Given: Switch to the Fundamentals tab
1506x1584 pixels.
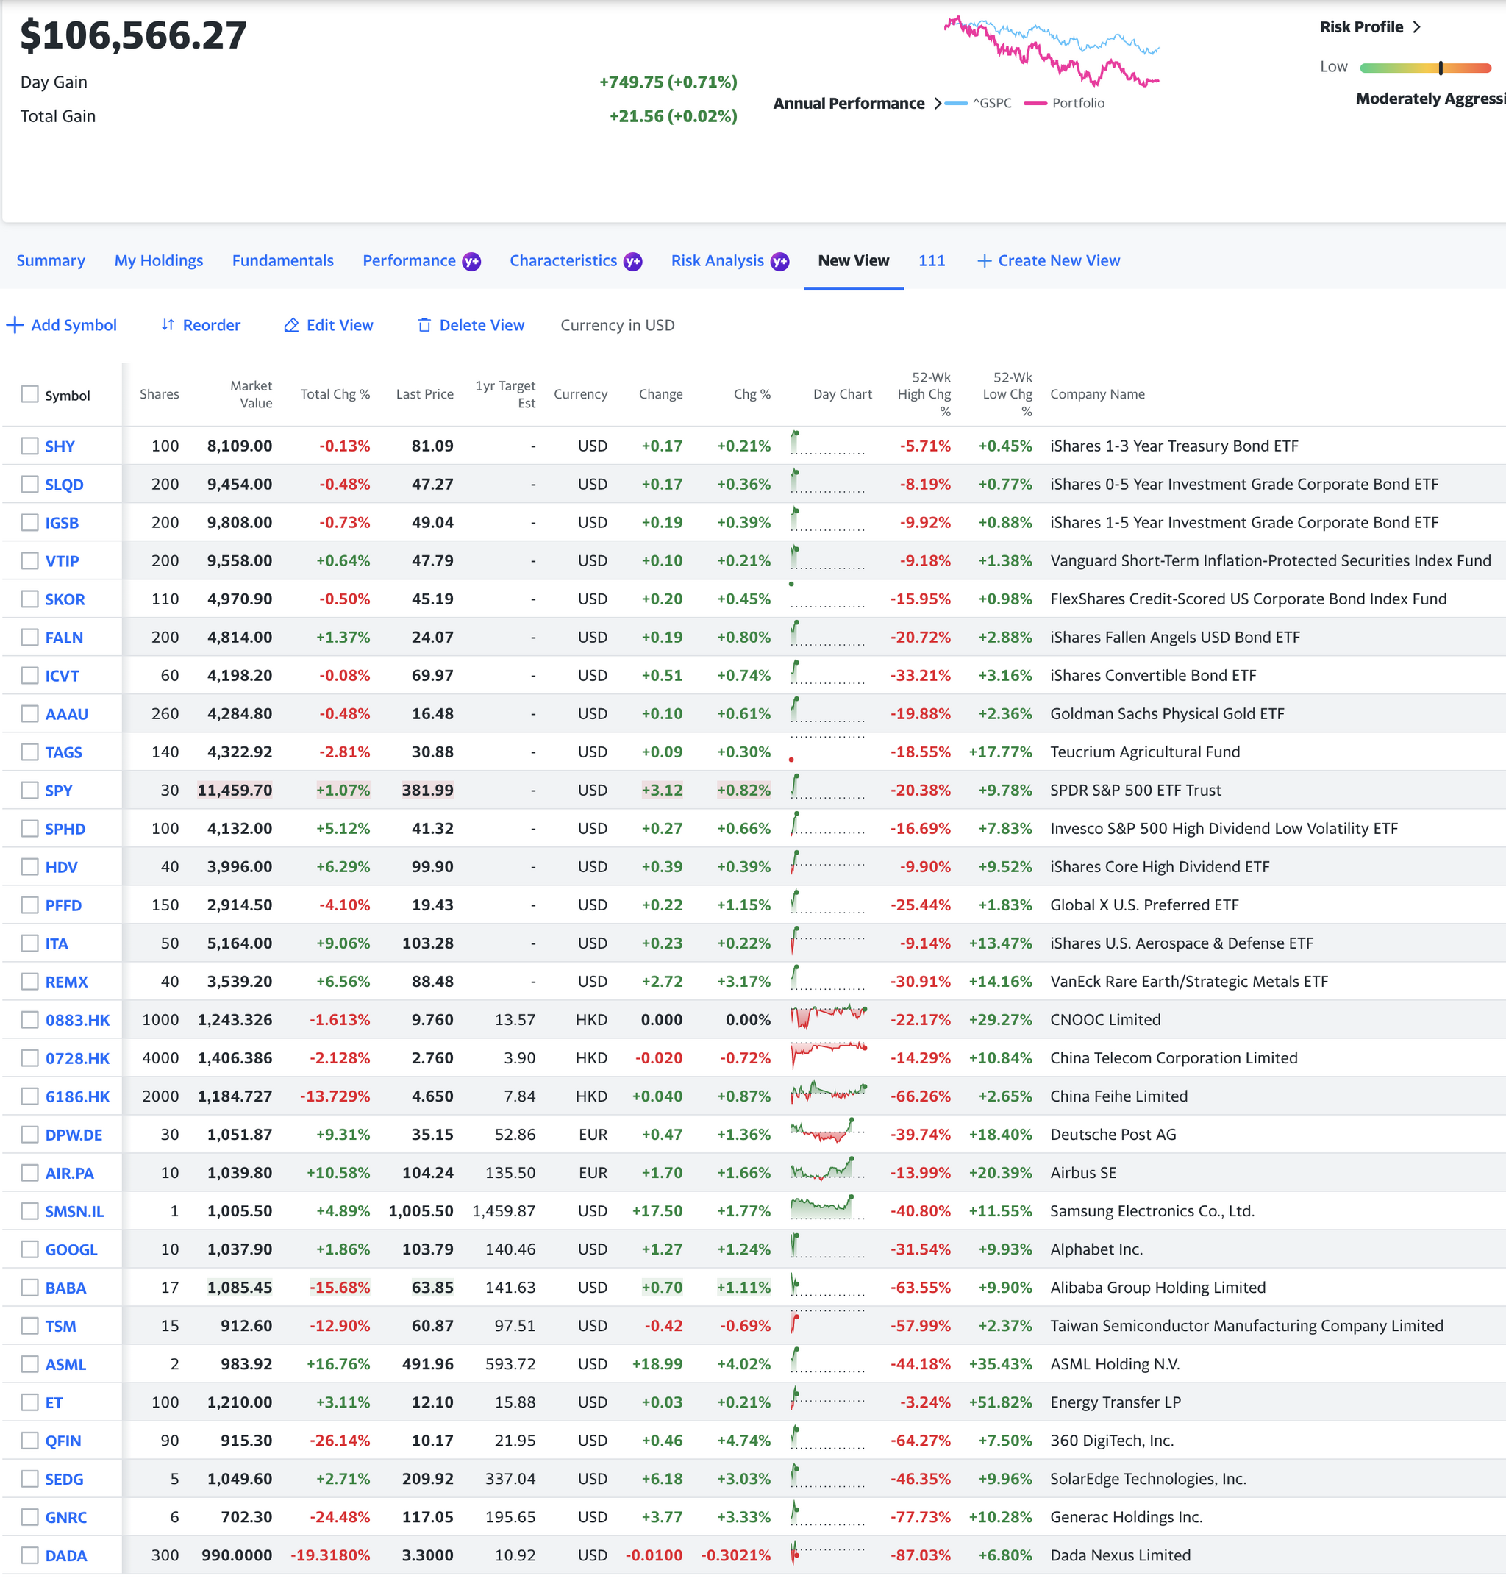Looking at the screenshot, I should (x=282, y=261).
